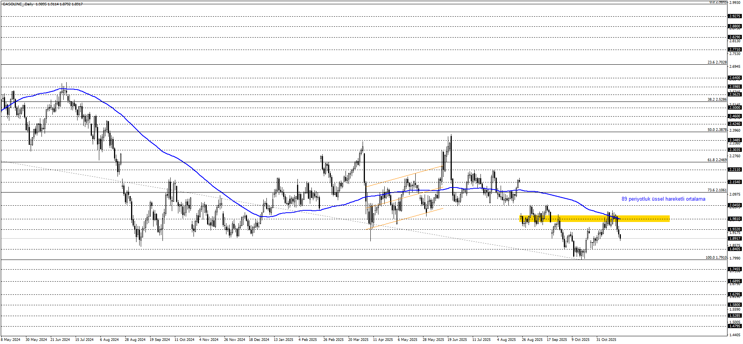
Task: Click the 1.9320 price level tag
Action: [x=735, y=229]
